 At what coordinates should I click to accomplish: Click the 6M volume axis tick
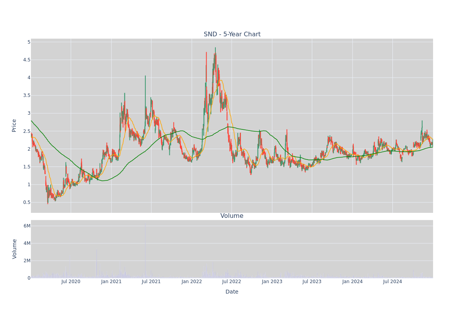pyautogui.click(x=27, y=226)
